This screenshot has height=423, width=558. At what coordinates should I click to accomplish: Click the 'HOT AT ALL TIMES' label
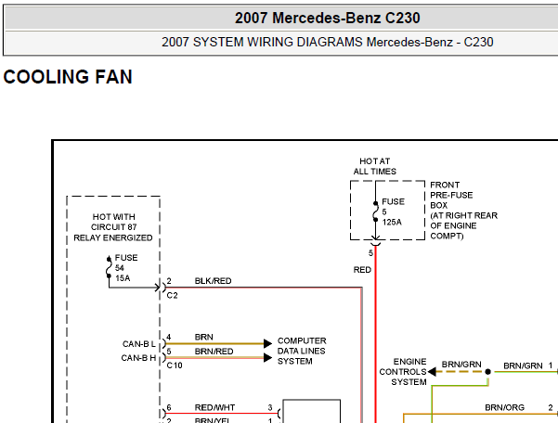[375, 166]
